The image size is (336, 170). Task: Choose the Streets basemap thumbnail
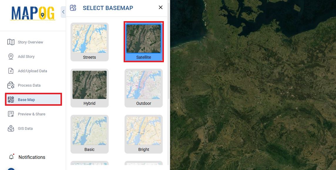click(90, 39)
